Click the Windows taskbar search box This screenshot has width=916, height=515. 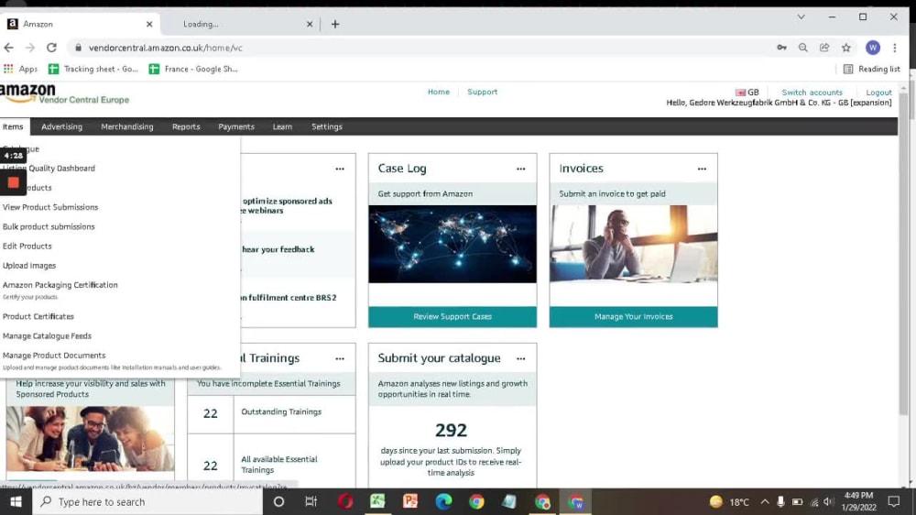point(147,501)
